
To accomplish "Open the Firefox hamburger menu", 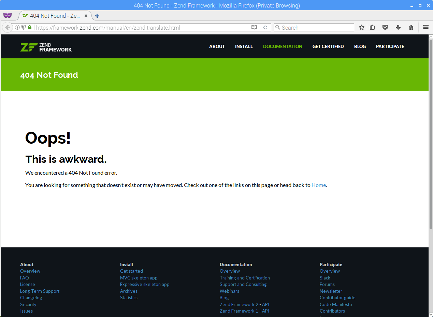I will [426, 27].
